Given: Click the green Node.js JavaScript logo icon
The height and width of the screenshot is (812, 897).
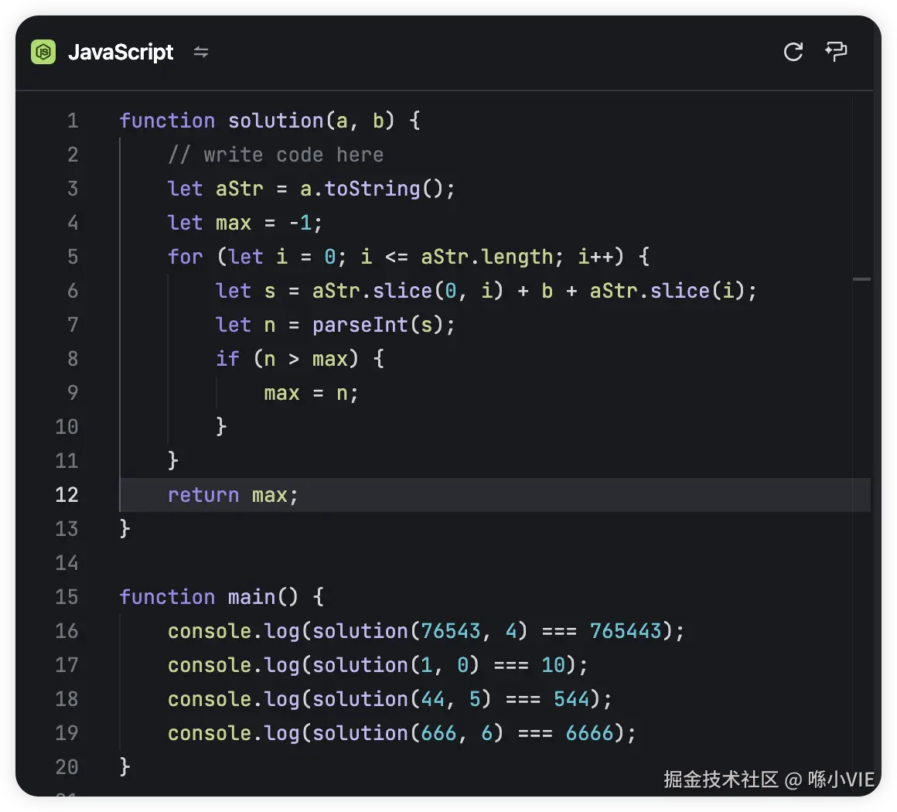Looking at the screenshot, I should click(43, 52).
